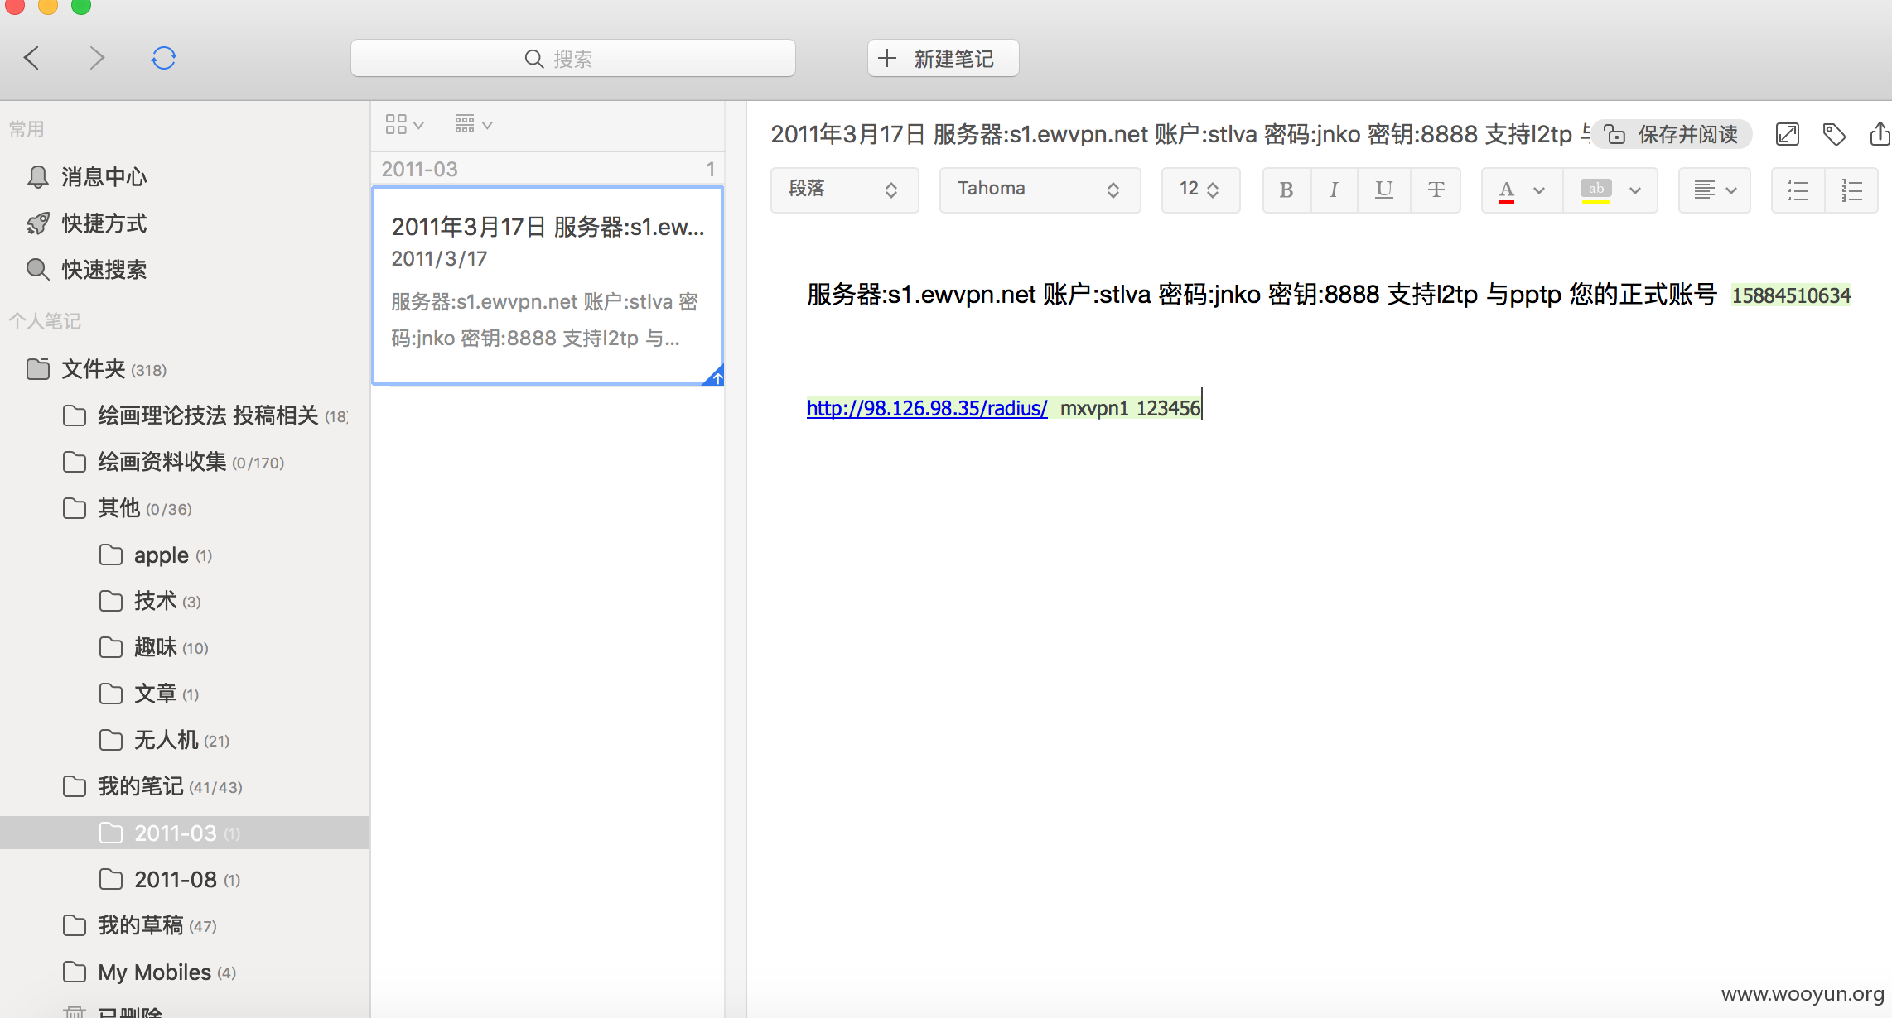Open the text alignment dropdown

[1714, 190]
